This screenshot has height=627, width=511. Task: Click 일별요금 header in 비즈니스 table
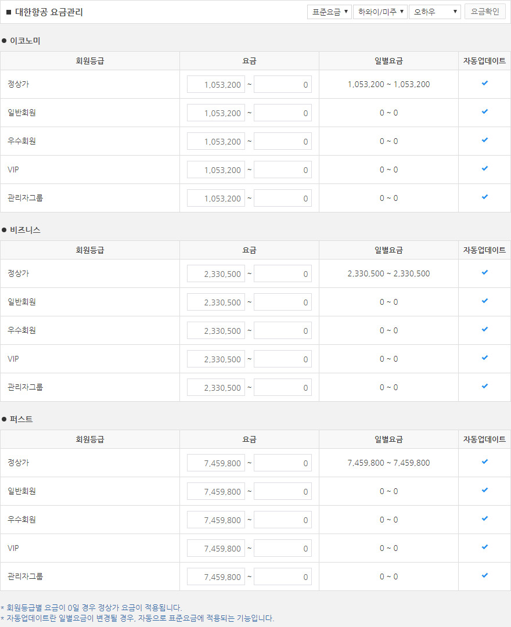coord(388,250)
